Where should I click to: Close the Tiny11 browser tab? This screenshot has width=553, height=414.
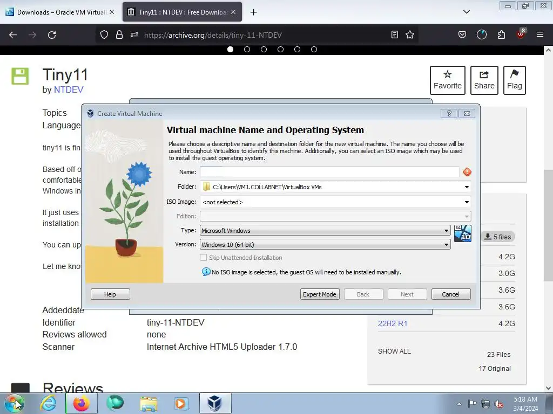tap(233, 12)
